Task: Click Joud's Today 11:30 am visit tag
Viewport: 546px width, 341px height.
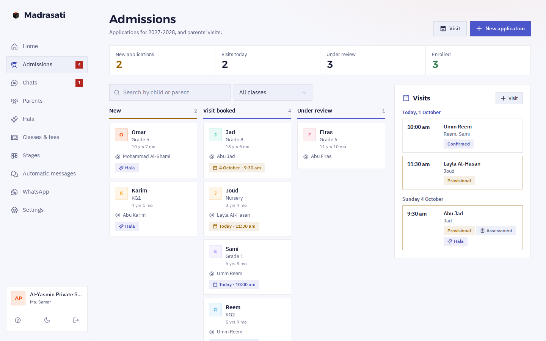Action: (x=234, y=226)
